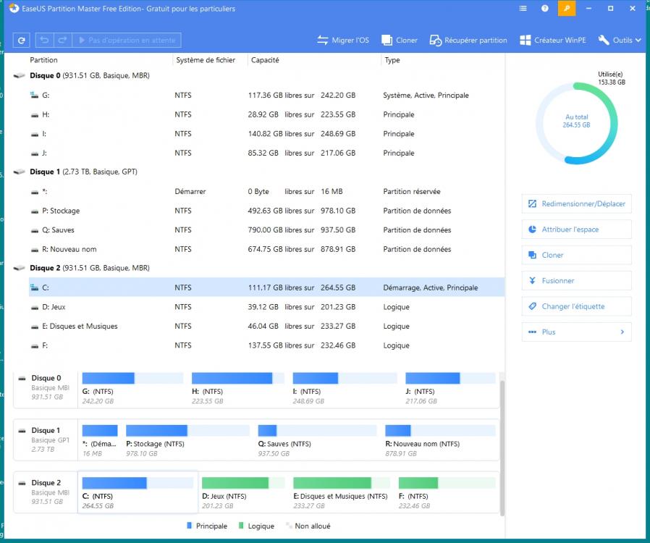Click the orange key activation icon
The image size is (650, 543).
(x=568, y=9)
